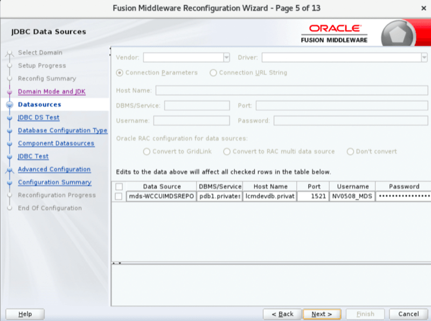Open Configuration Summary step
Viewport: 431px width, 321px height.
[x=55, y=182]
